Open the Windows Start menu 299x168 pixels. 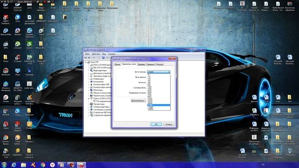click(4, 165)
